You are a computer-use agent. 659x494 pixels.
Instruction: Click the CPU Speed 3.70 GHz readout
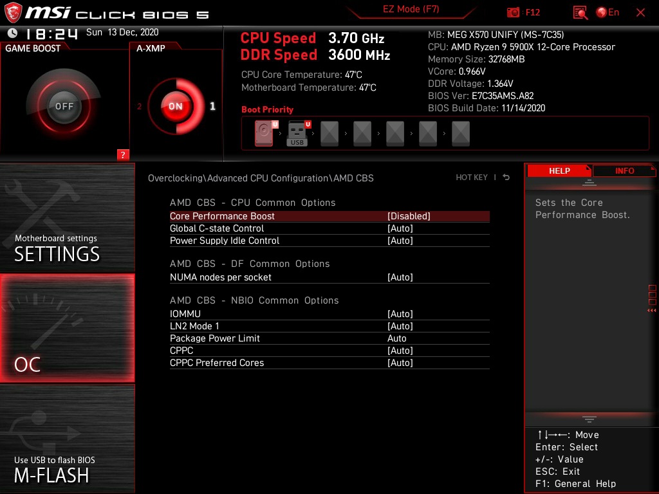pos(312,38)
